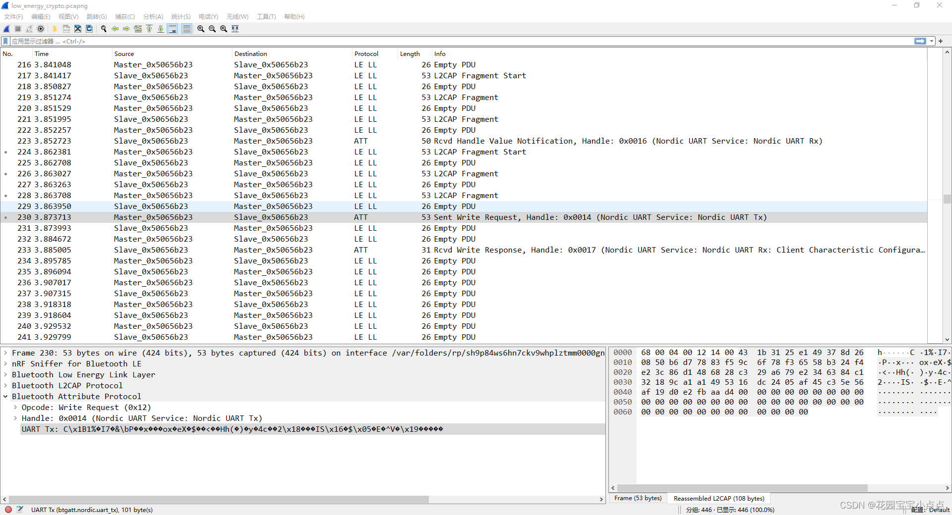
Task: Go forward with the right green arrow
Action: [x=126, y=29]
